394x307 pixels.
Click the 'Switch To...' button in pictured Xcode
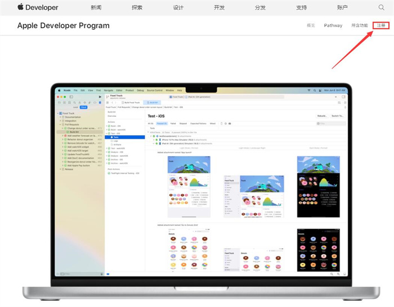[x=337, y=116]
